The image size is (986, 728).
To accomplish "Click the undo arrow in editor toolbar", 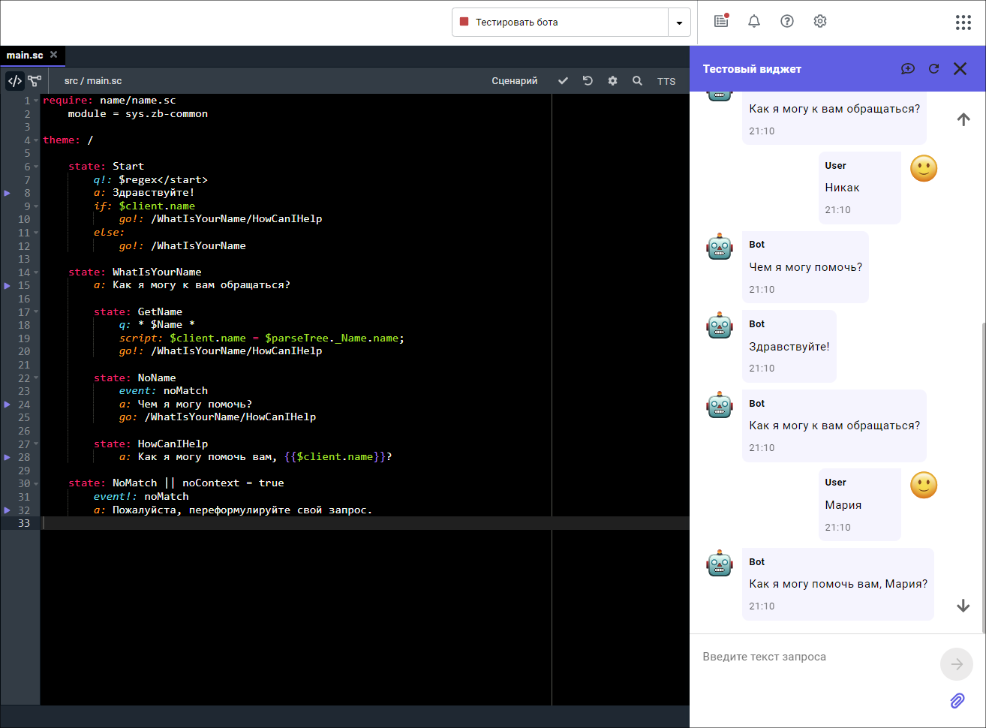I will [588, 81].
